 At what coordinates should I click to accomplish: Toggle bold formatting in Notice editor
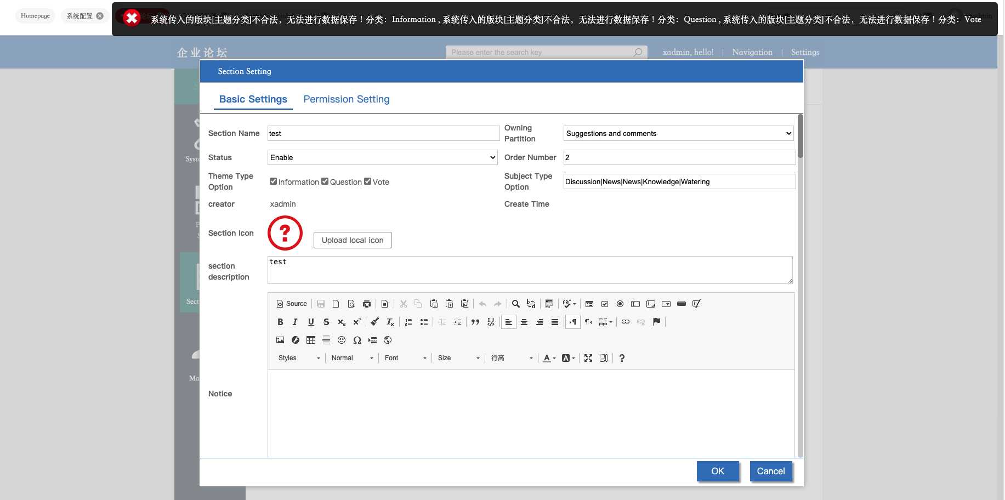pos(280,322)
